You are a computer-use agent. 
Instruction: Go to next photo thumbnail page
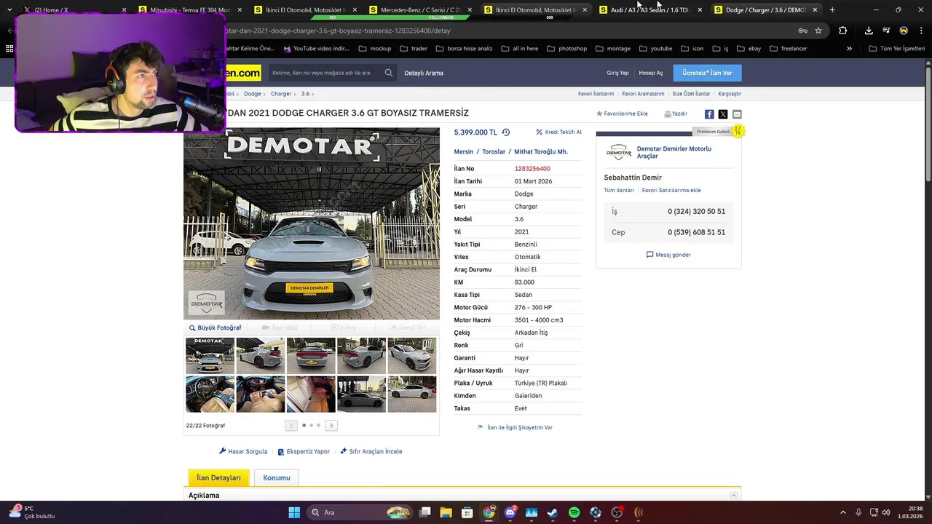[331, 426]
